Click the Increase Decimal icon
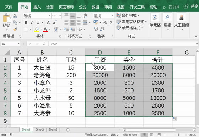Image resolution: width=199 pixels, height=137 pixels. (96, 29)
